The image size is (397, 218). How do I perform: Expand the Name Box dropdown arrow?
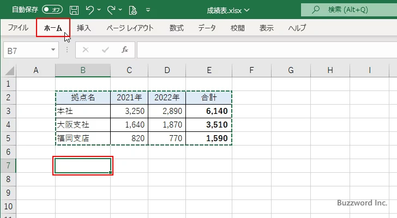pyautogui.click(x=53, y=50)
